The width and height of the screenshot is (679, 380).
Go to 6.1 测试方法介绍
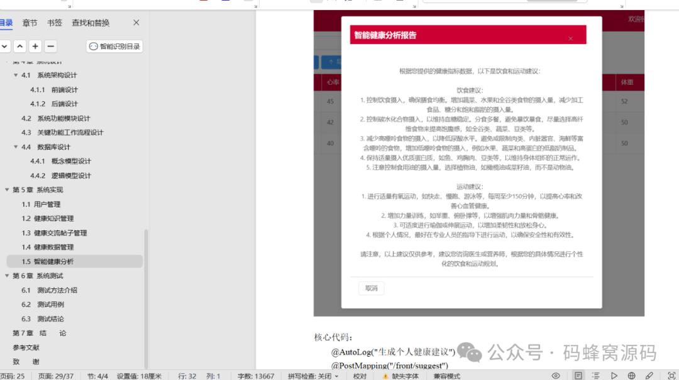[x=50, y=290]
